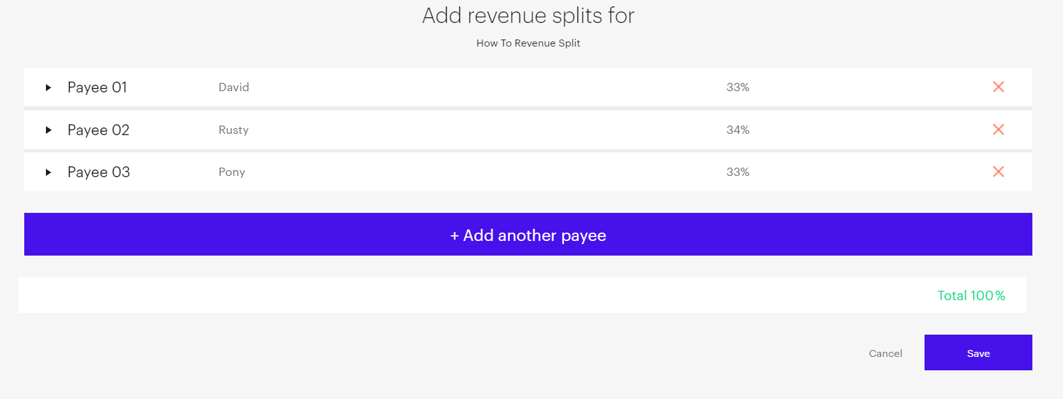Save the revenue splits
1063x399 pixels.
[978, 352]
